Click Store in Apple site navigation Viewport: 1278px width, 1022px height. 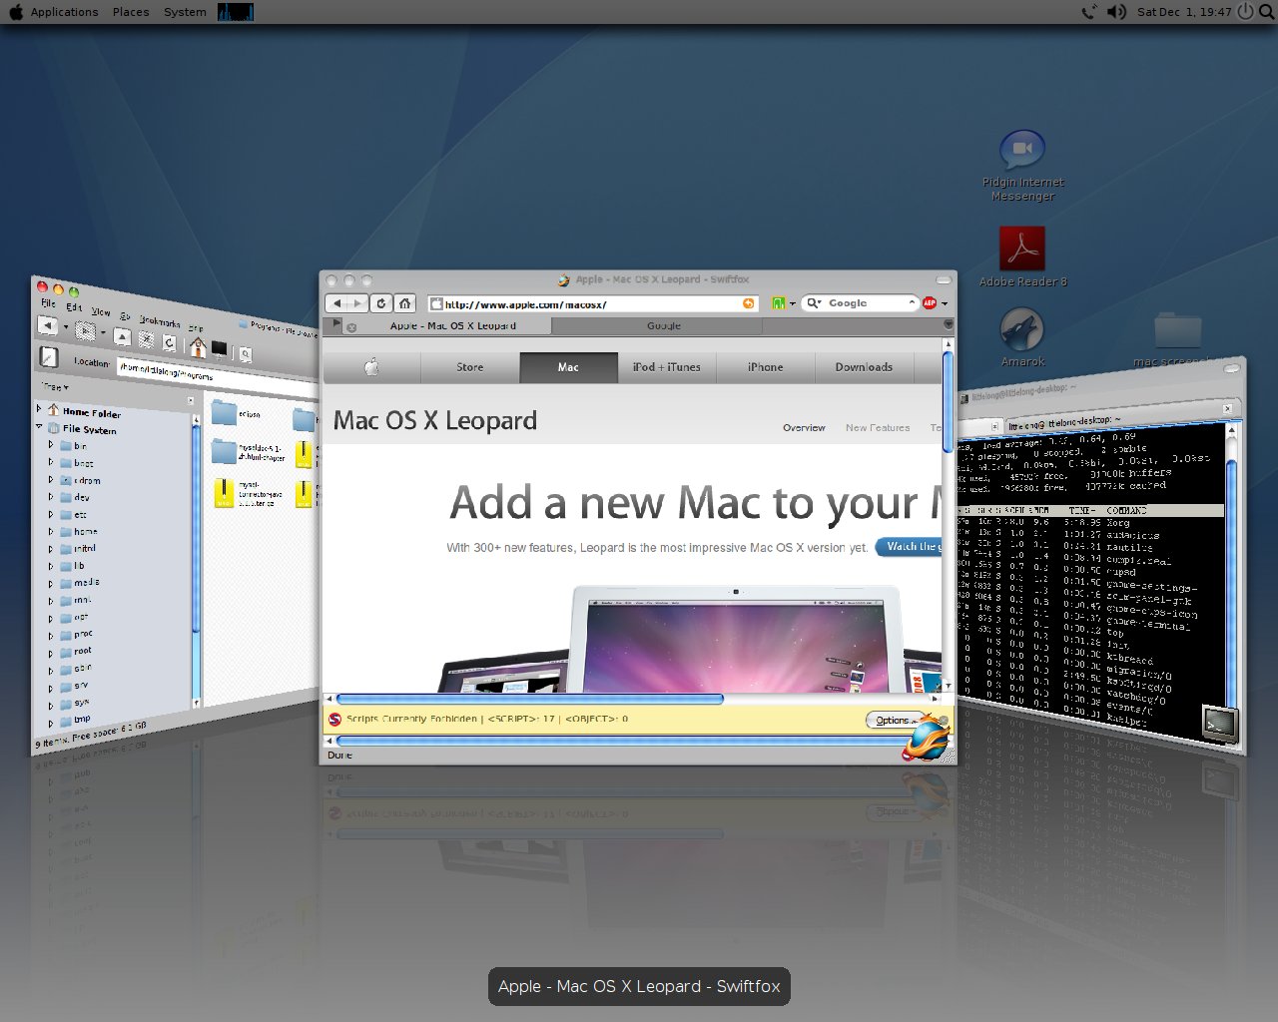point(469,367)
